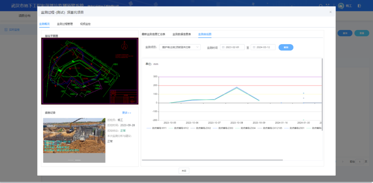Click the calendar icon in start date field
The height and width of the screenshot is (183, 373).
tap(223, 47)
